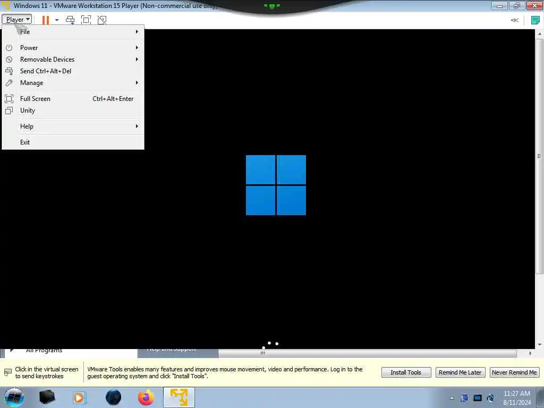Click the keyboard icon in the hint bar
Viewport: 544px width, 408px height.
coord(7,372)
